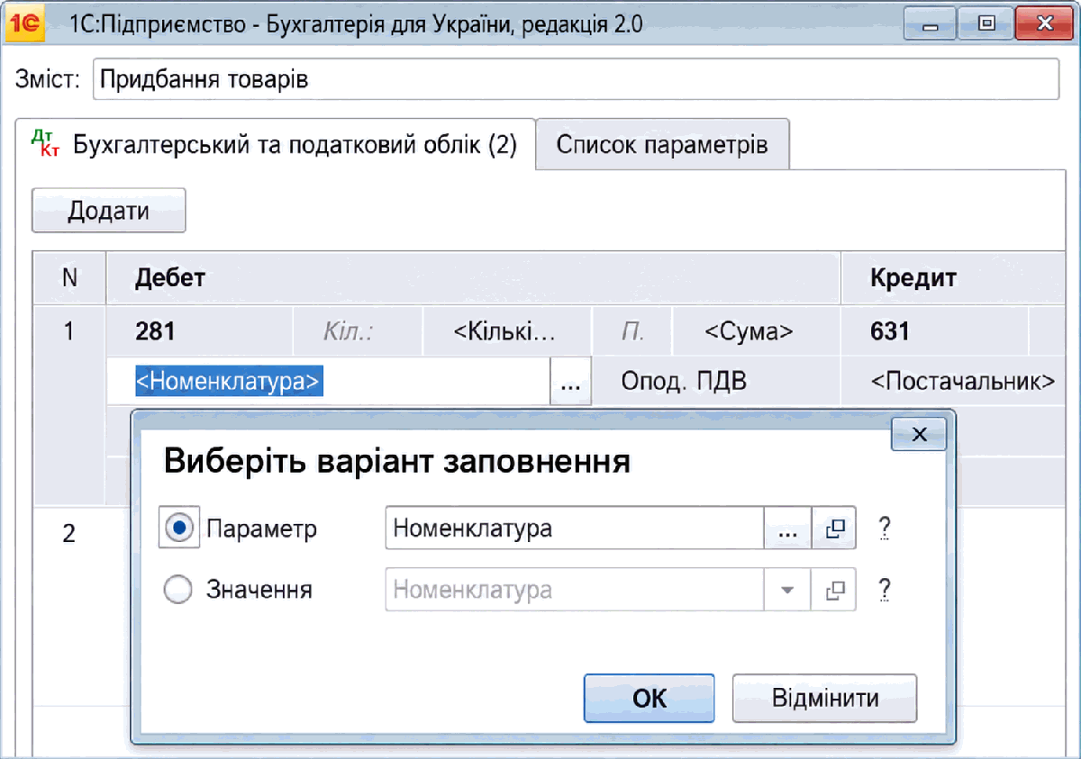Show help for the Значення row

point(885,590)
